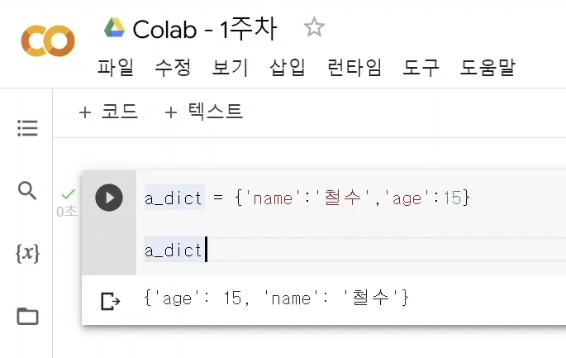566x358 pixels.
Task: Click the notebook title Colab - 1주차
Action: pyautogui.click(x=205, y=29)
